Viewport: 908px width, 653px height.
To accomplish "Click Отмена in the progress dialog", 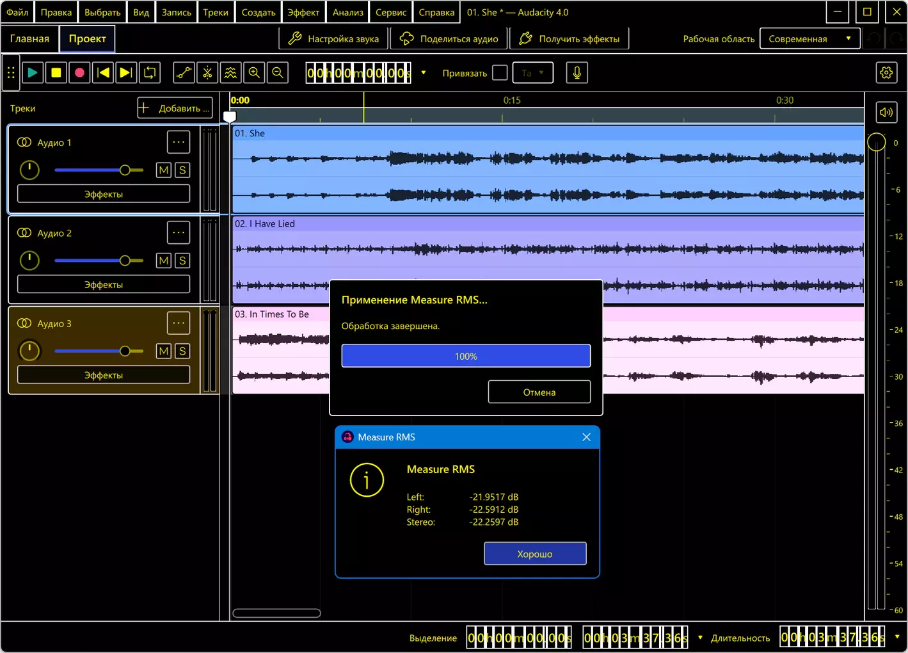I will 539,392.
